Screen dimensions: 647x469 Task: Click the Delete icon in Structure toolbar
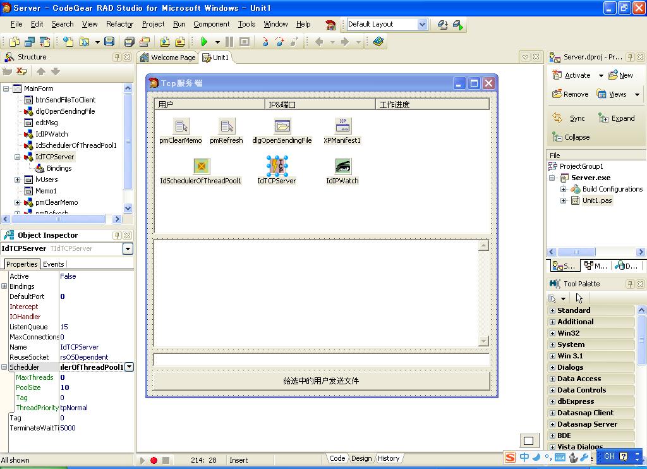[21, 71]
